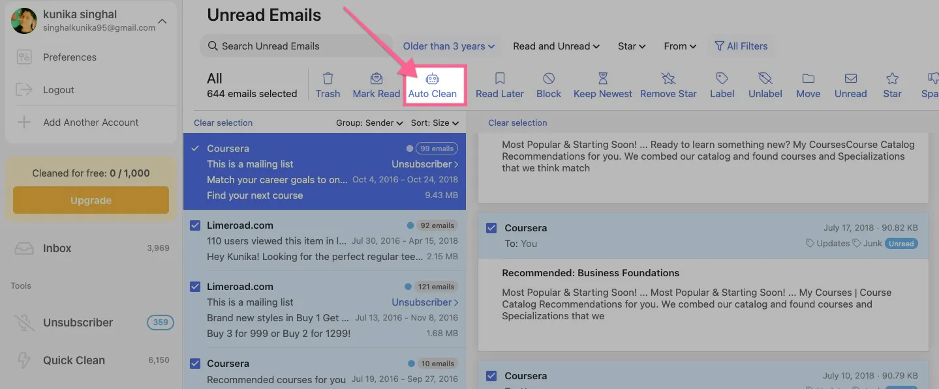This screenshot has width=939, height=389.
Task: Star the selected emails
Action: click(x=892, y=85)
